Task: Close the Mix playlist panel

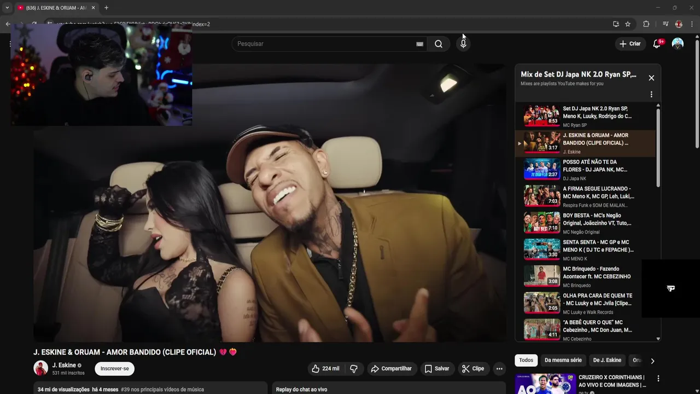Action: coord(651,78)
